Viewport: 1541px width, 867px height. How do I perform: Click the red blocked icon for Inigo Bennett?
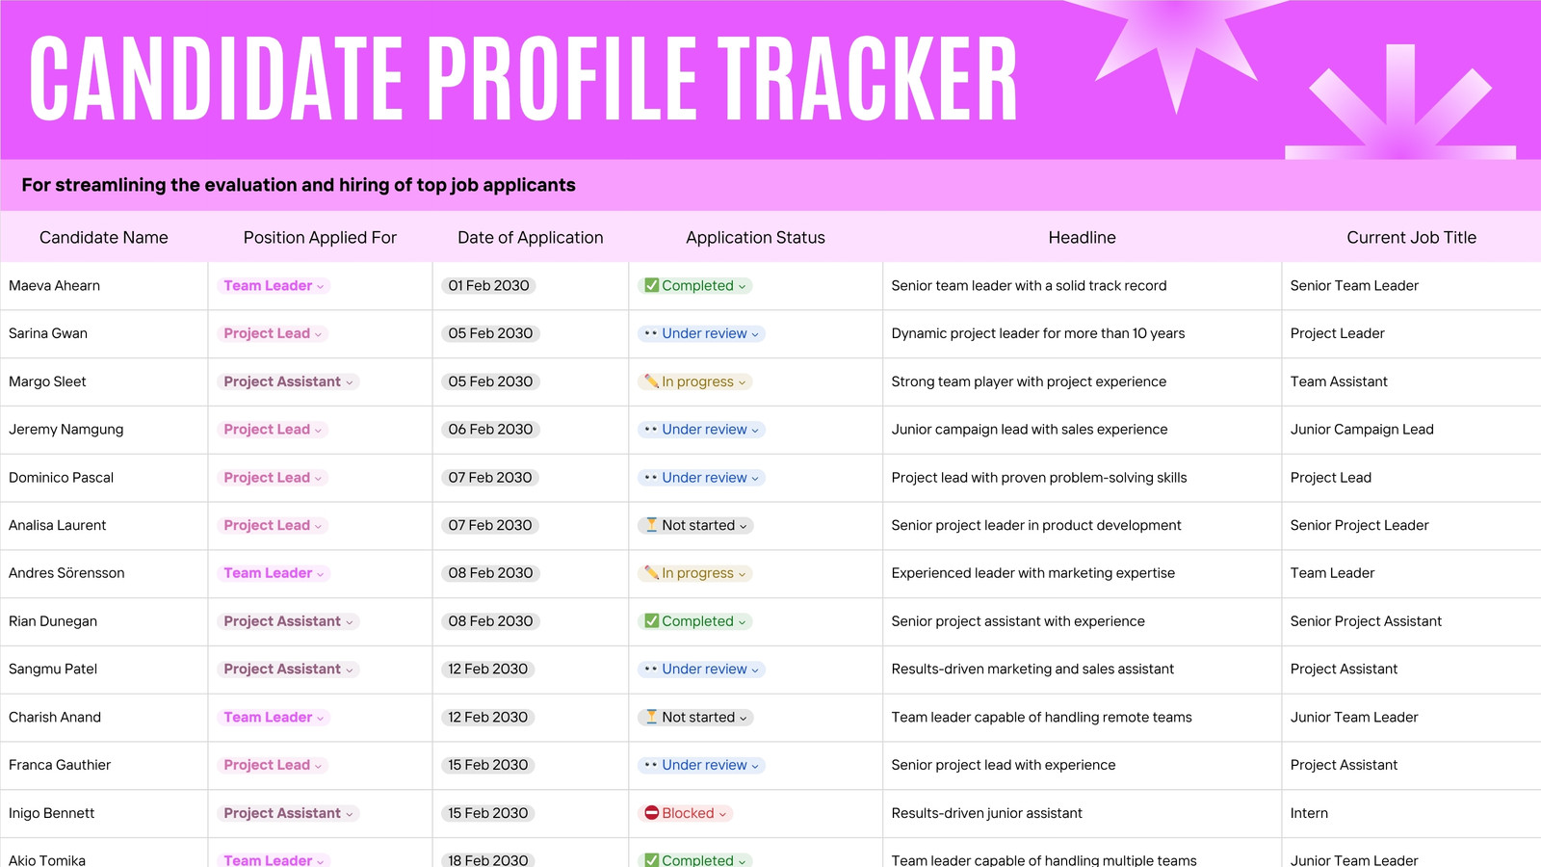click(652, 813)
